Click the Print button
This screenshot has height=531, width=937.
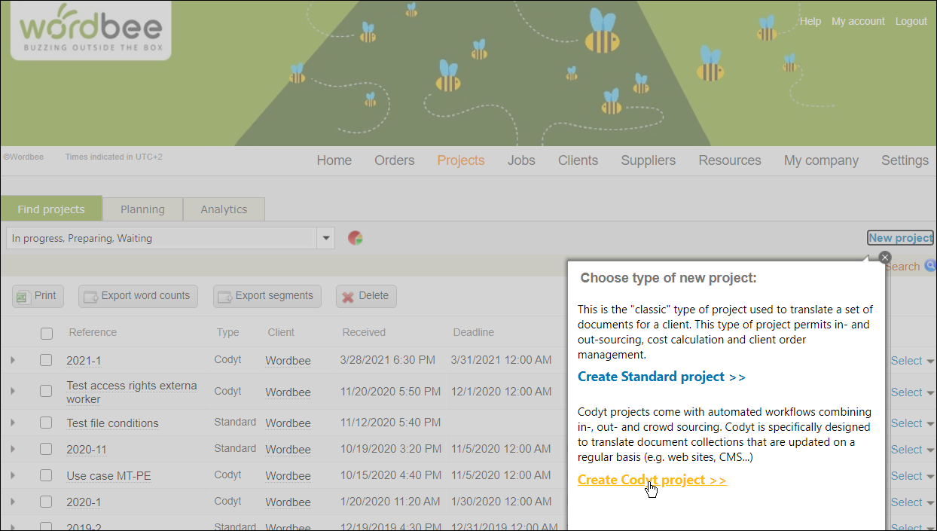(37, 296)
